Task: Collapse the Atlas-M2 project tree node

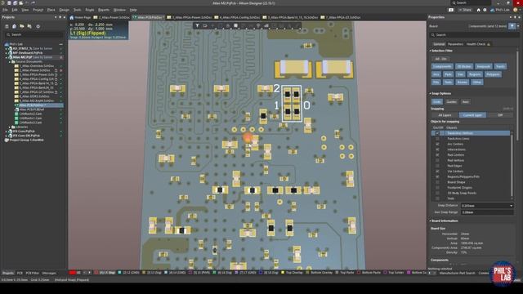Action: coord(6,57)
